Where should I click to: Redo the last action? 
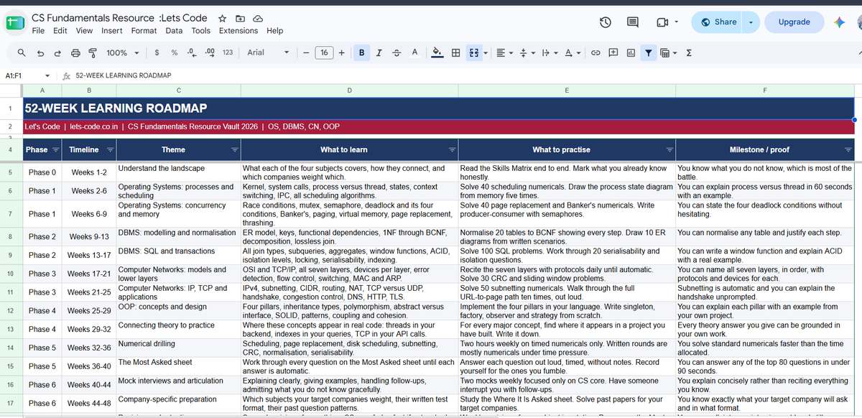click(58, 52)
